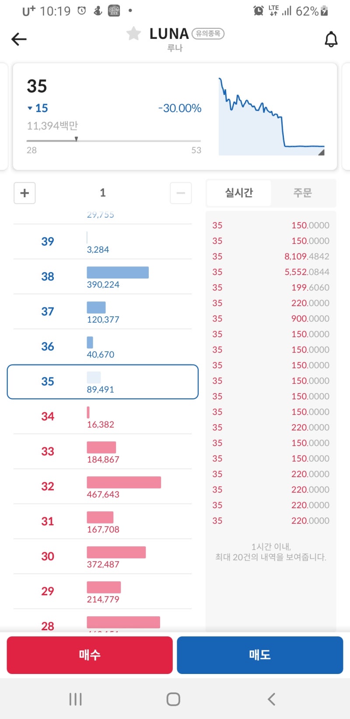Tap the back arrow to exit LUNA page
Screen dimensions: 350x719
18,39
